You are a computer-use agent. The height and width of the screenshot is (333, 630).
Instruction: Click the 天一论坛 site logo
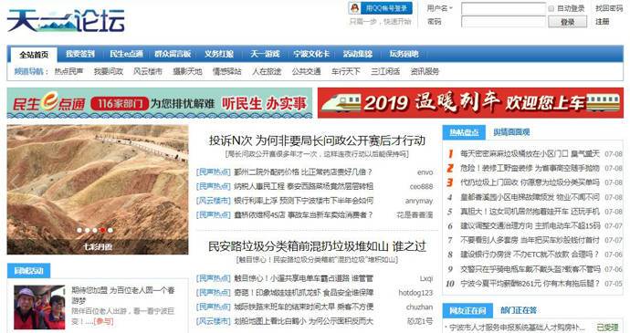coord(66,20)
